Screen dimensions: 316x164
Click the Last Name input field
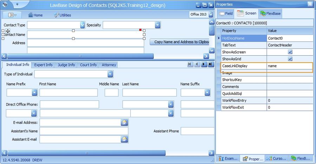[150, 93]
